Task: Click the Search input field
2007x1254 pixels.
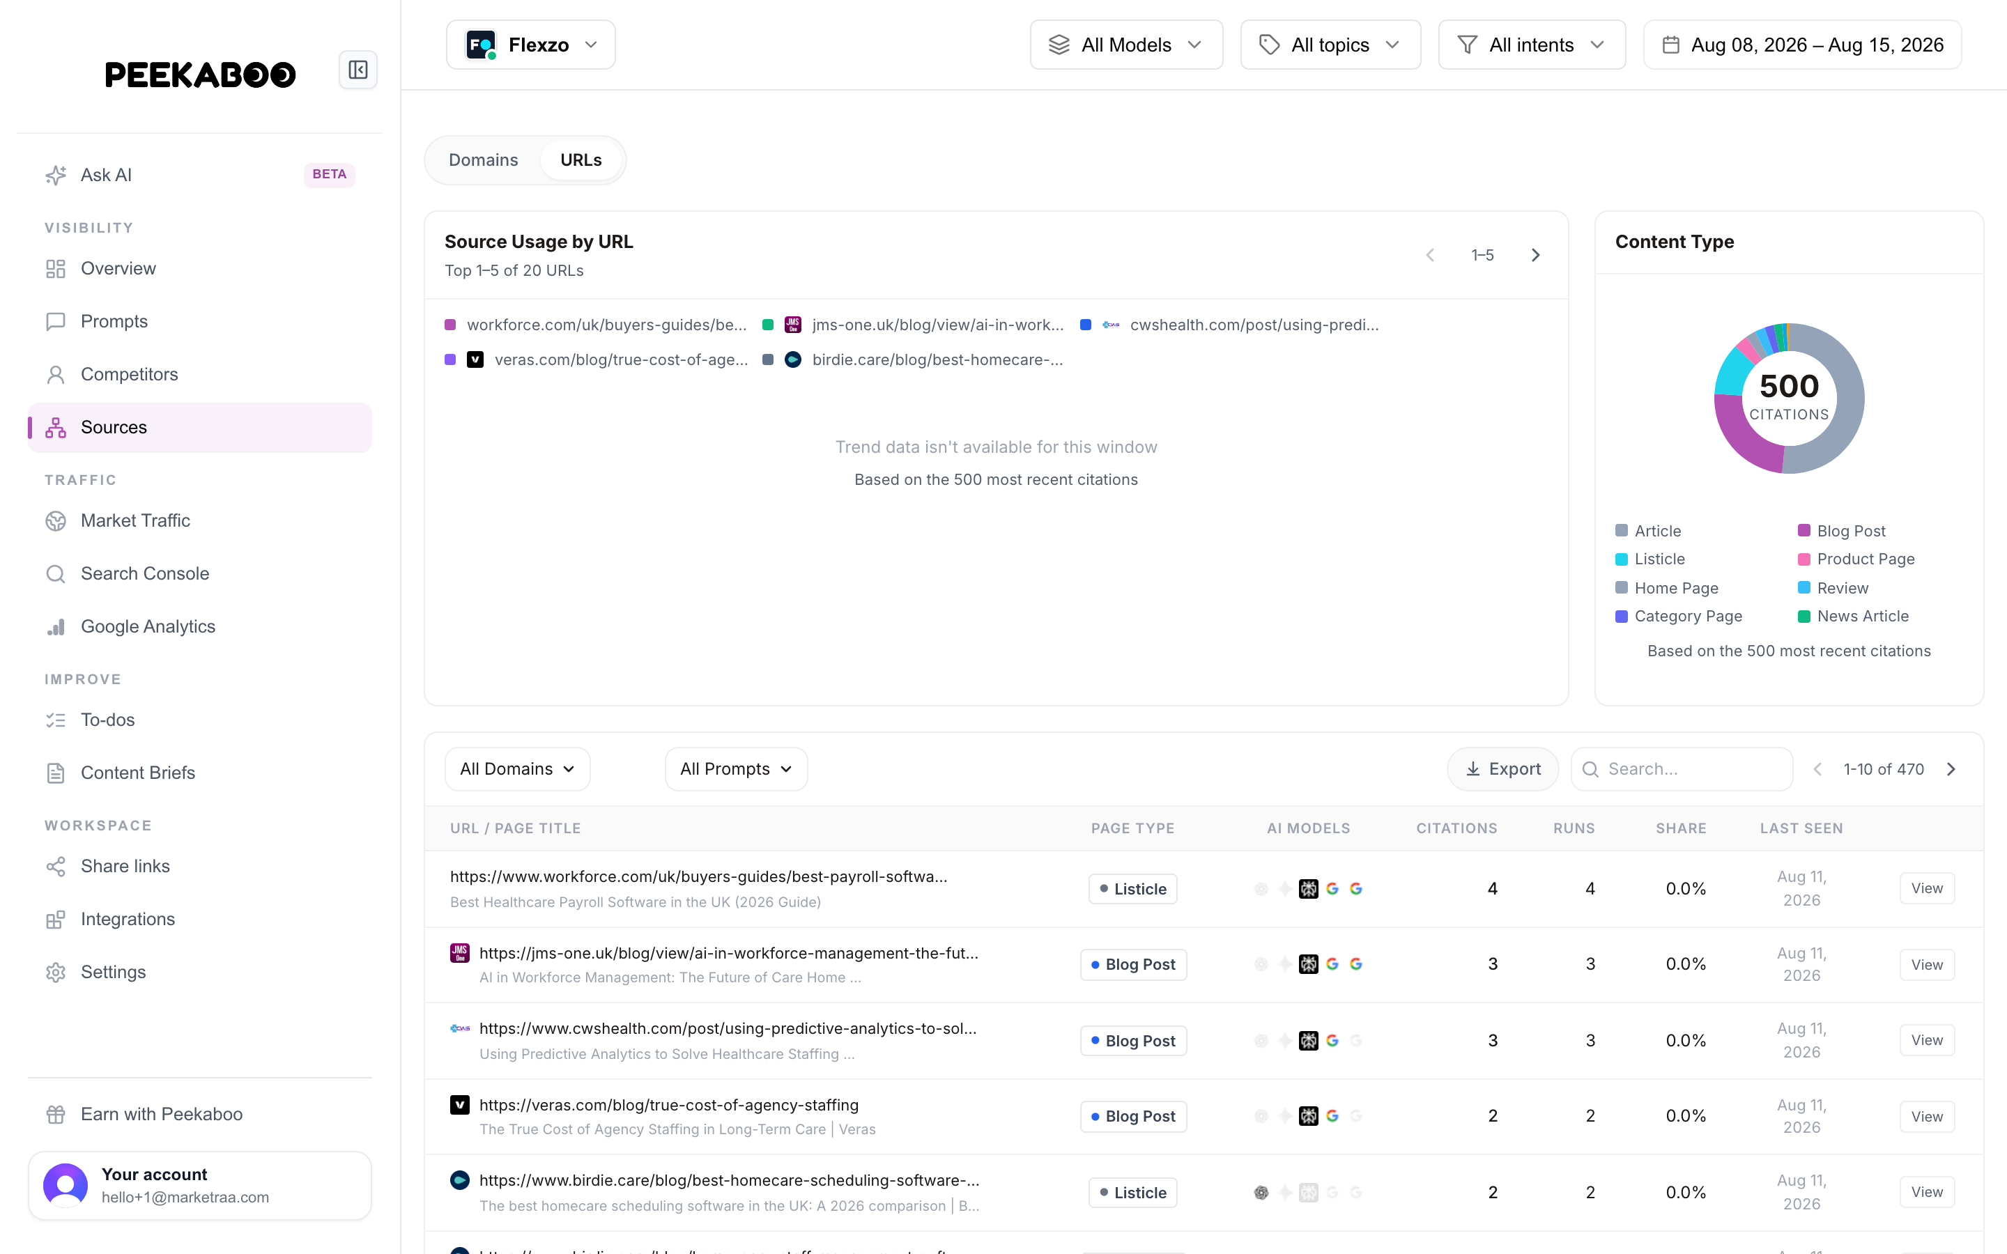Action: (x=1682, y=770)
